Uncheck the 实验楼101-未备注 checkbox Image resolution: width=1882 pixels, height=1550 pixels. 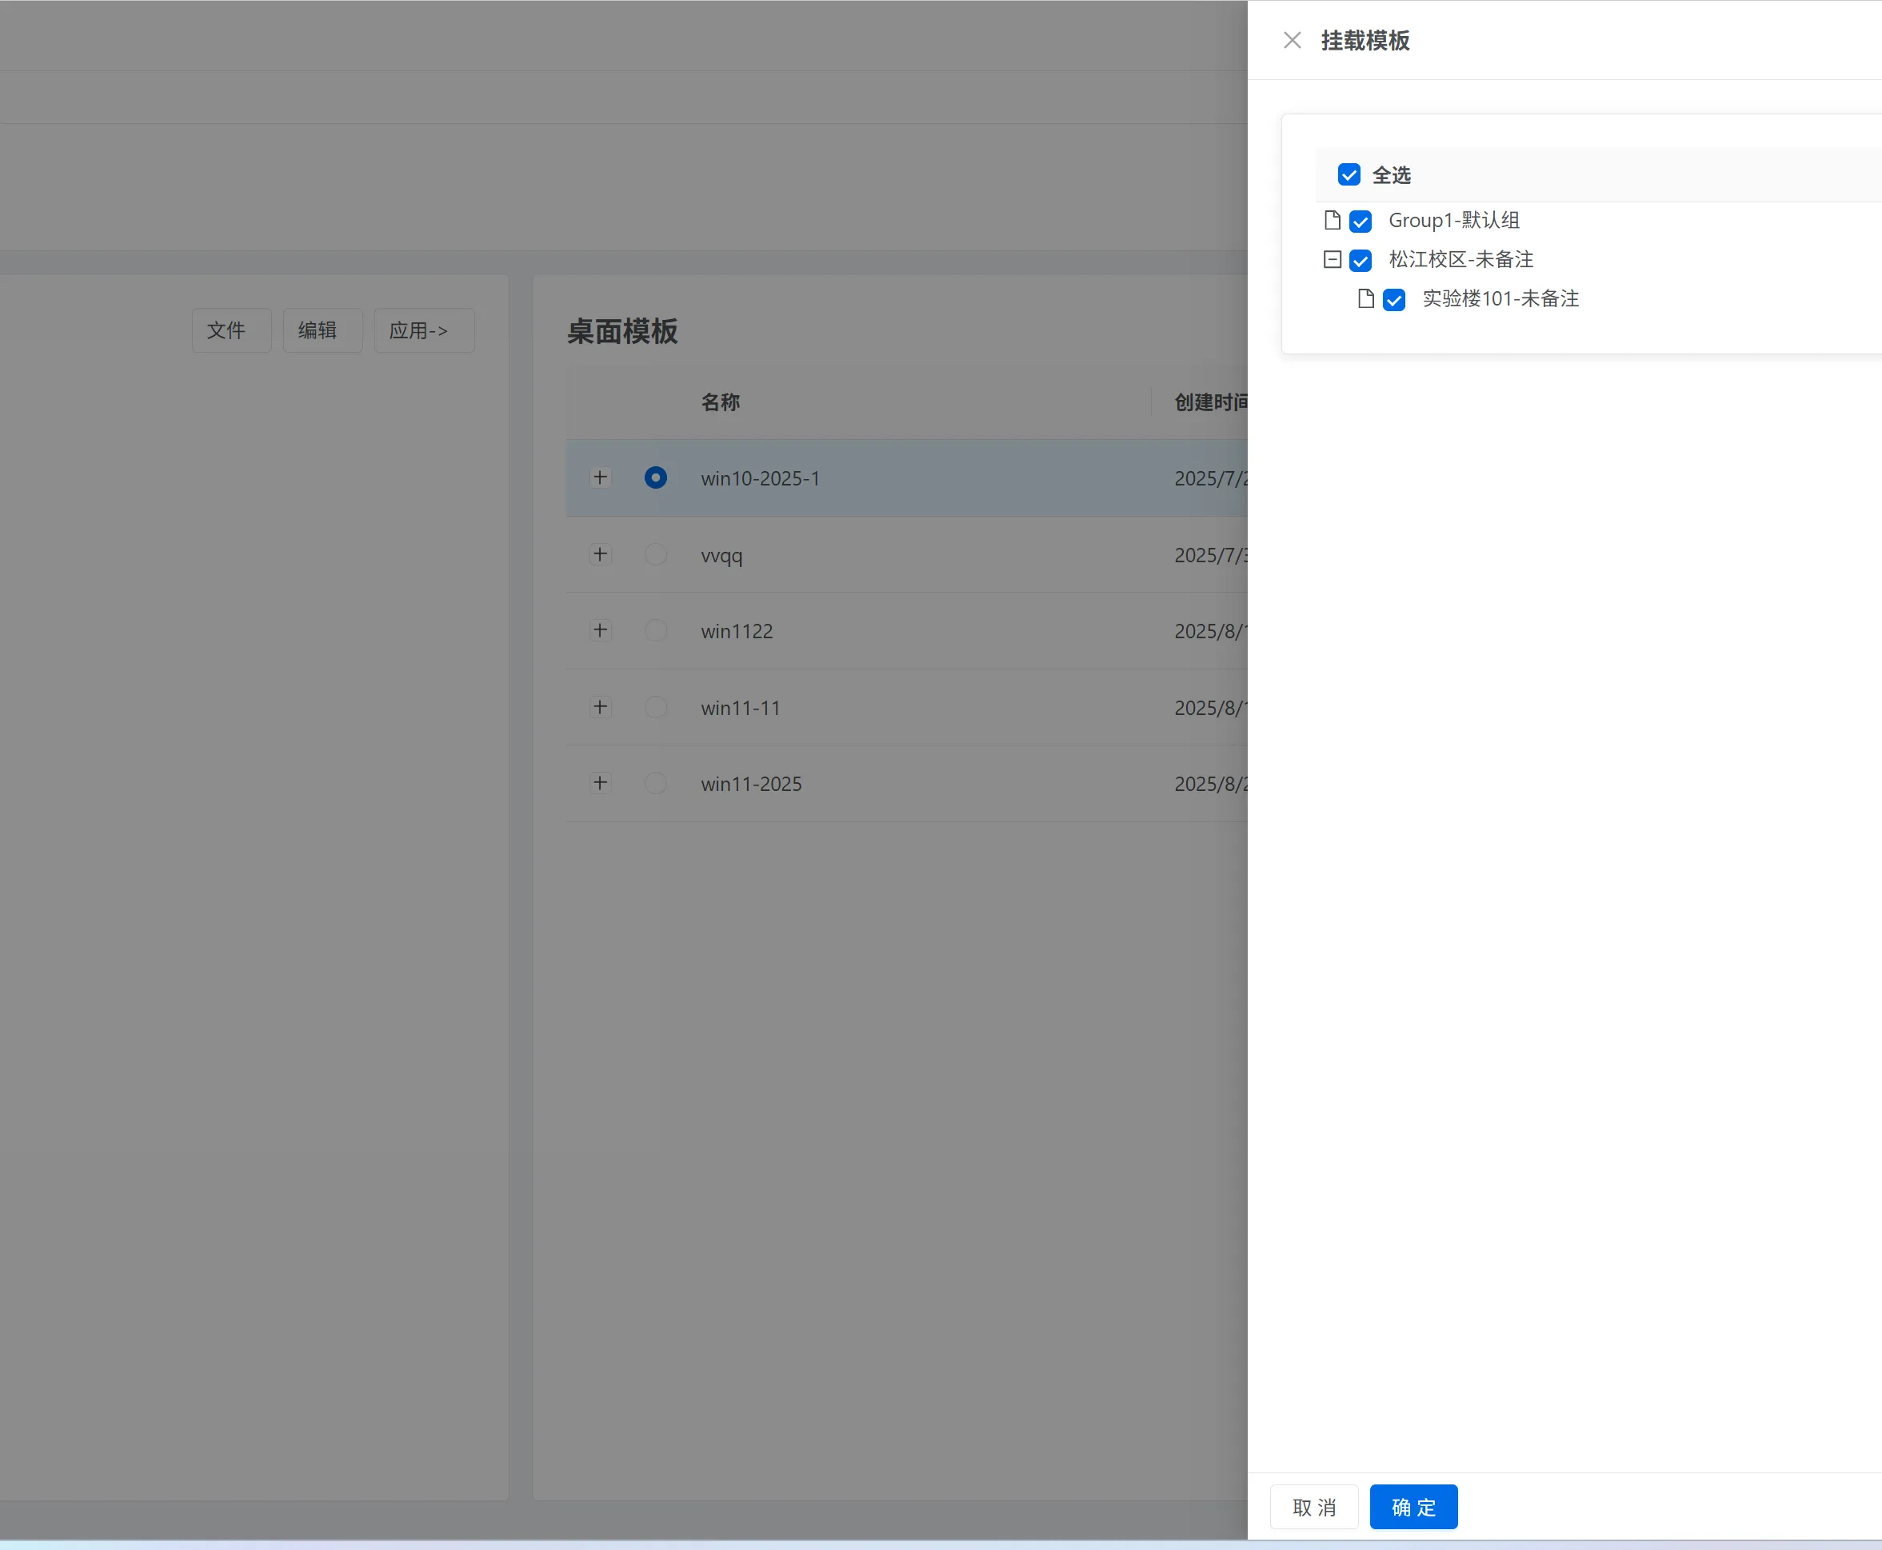pyautogui.click(x=1392, y=299)
